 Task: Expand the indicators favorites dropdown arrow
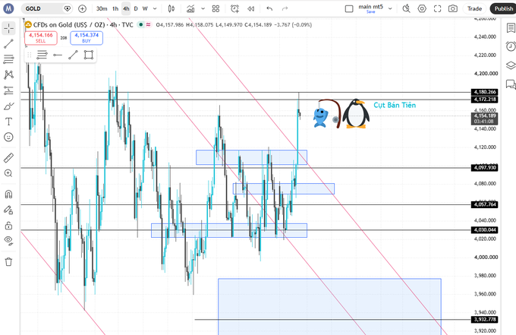tap(203, 8)
